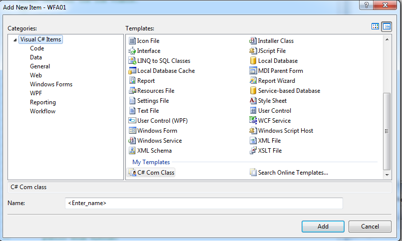Select the MDI Parent Form icon
402x241 pixels.
click(x=253, y=71)
